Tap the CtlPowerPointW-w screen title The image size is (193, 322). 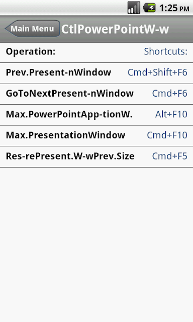click(x=115, y=29)
